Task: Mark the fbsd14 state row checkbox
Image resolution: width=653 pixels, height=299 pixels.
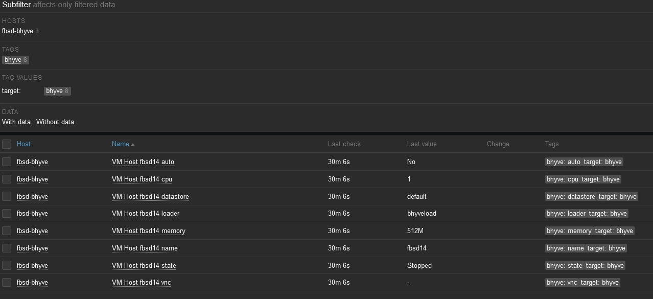Action: coord(7,265)
